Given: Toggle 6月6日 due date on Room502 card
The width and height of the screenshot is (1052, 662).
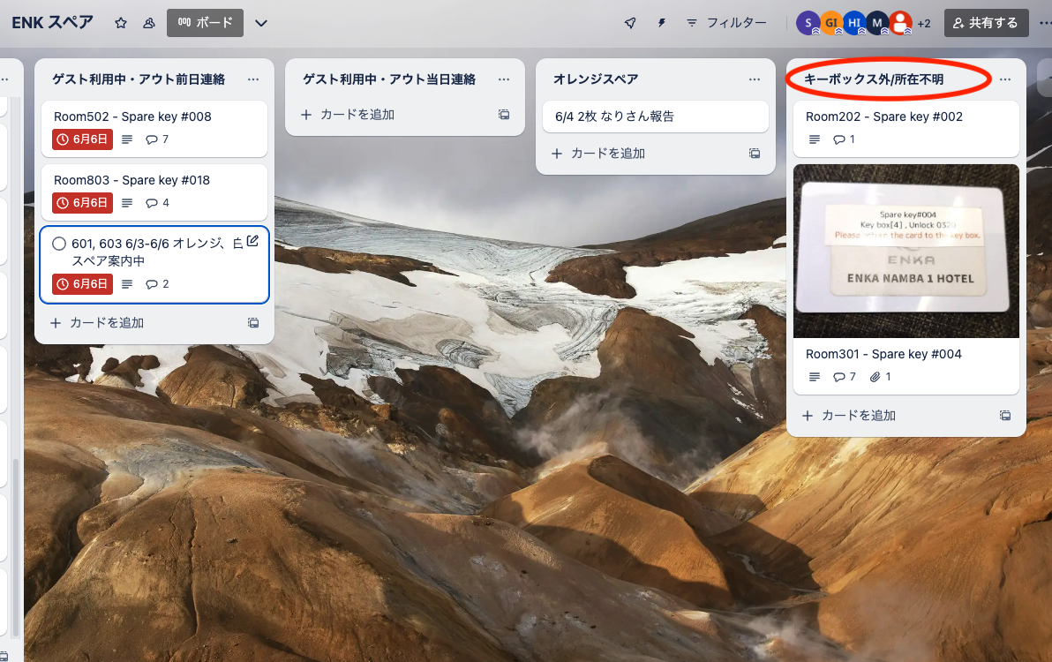Looking at the screenshot, I should 83,139.
